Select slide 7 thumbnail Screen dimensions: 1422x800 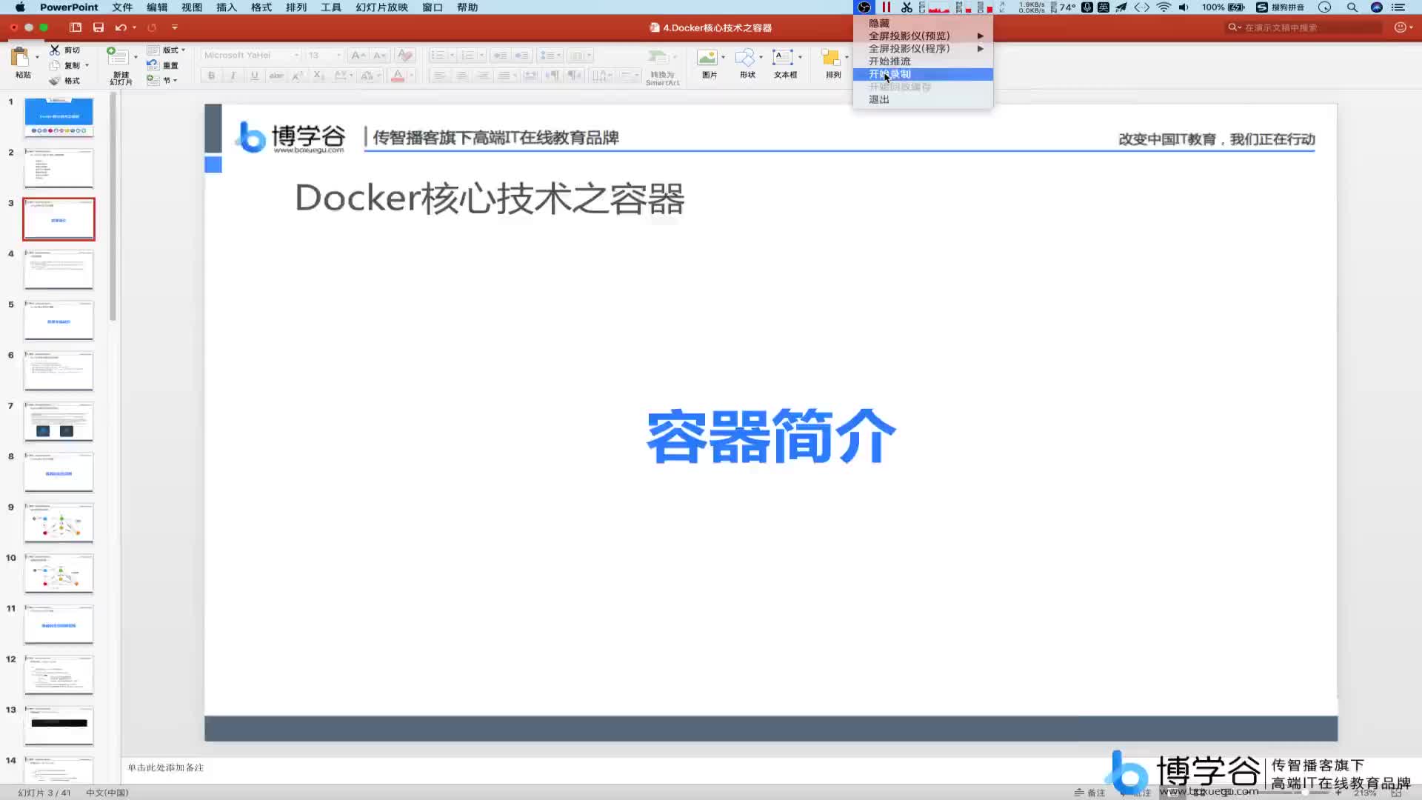coord(59,421)
